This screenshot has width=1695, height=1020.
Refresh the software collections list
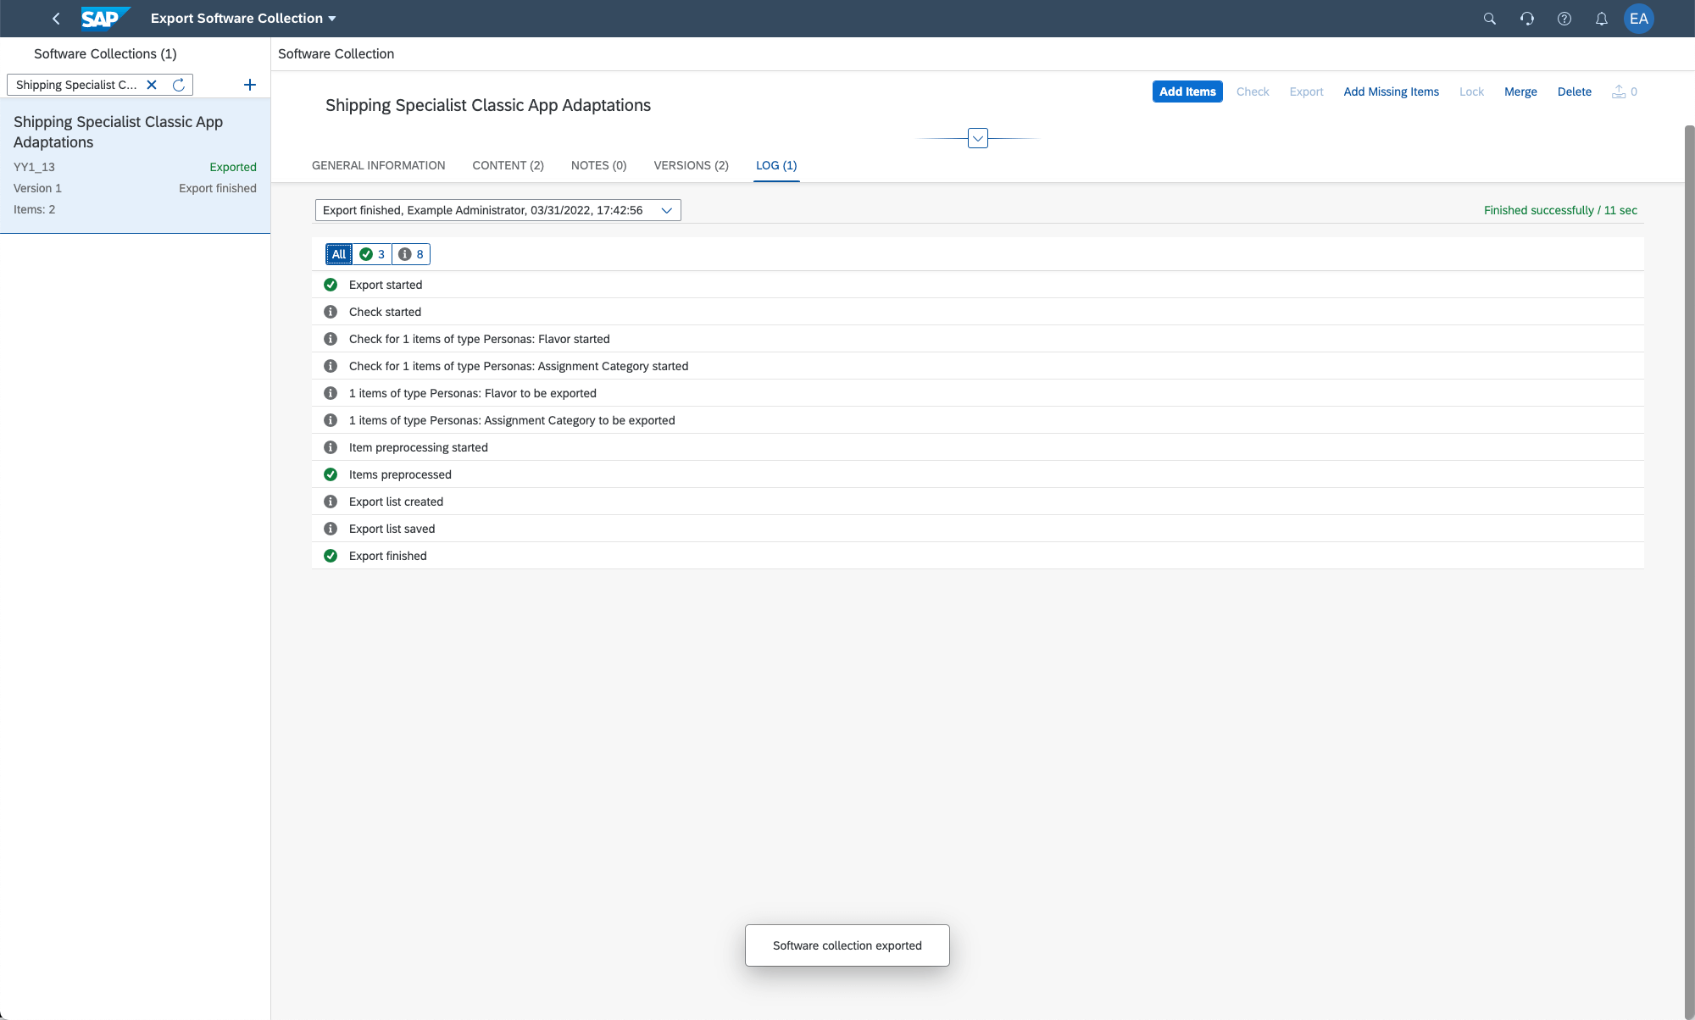(179, 85)
